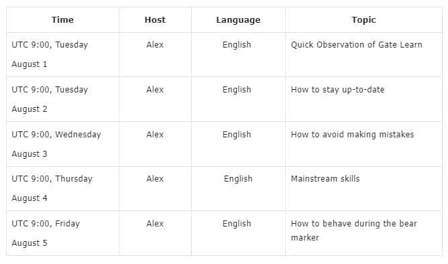Click How to avoid making mistakes topic
Screen dimensions: 448x264
pos(352,135)
